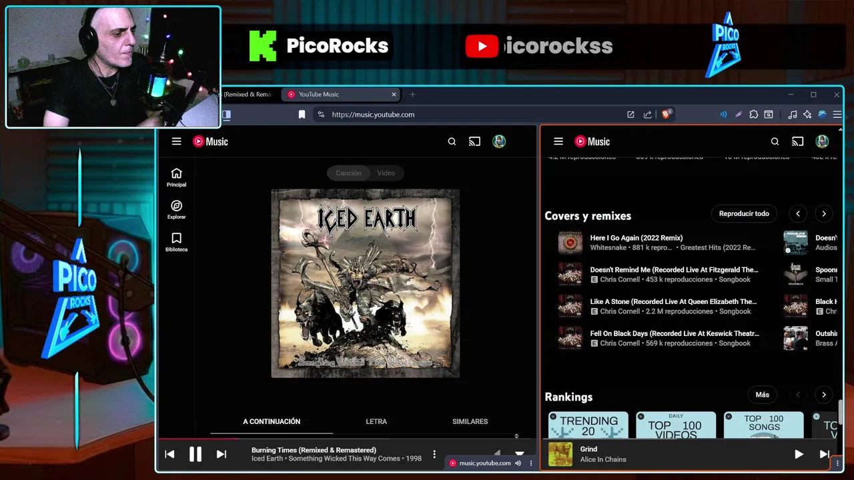The width and height of the screenshot is (854, 480).
Task: Open a new browser tab
Action: (412, 95)
